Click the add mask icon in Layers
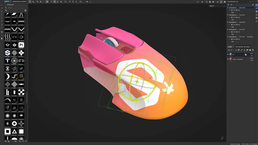The width and height of the screenshot is (258, 145). tap(239, 50)
